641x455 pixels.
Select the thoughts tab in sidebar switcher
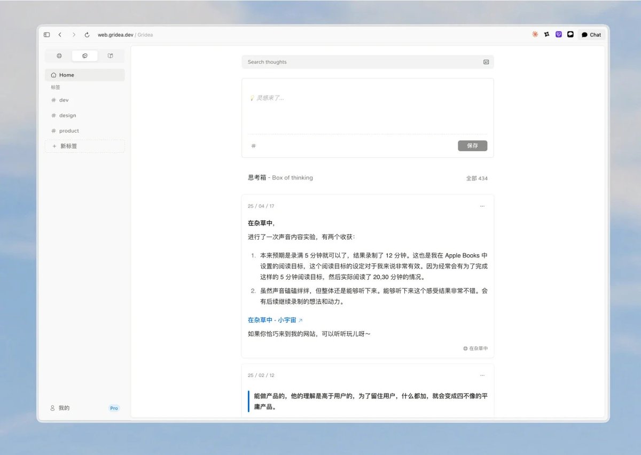[x=85, y=56]
